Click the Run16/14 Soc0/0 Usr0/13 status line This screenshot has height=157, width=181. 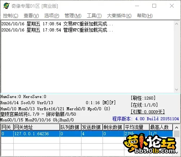pos(27,103)
